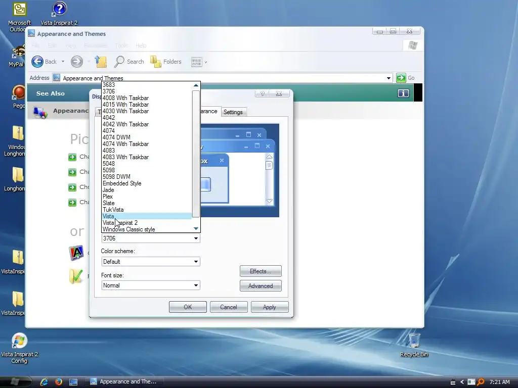
Task: Open the Color scheme dropdown
Action: tap(151, 262)
